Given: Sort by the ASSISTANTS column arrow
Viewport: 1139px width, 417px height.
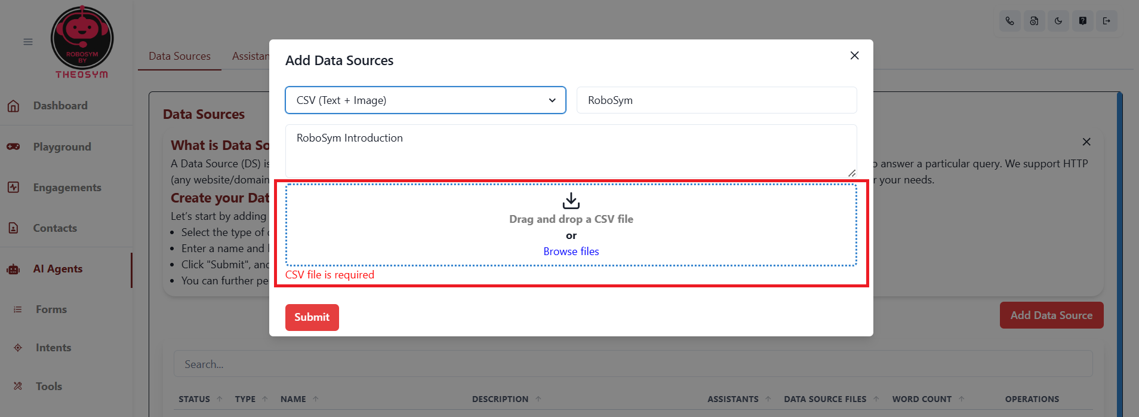Looking at the screenshot, I should (x=768, y=399).
